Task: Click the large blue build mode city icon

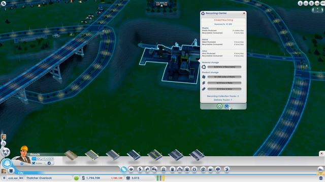Action: (7, 163)
